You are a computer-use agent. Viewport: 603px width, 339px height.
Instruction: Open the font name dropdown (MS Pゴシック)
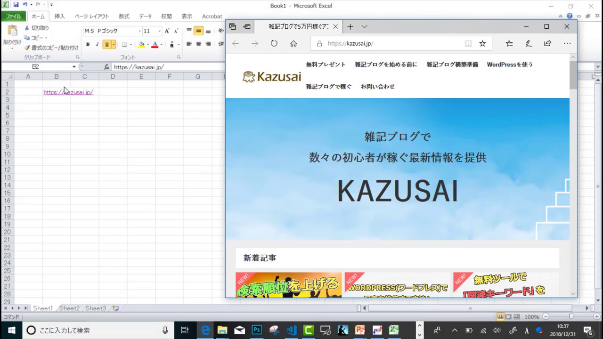[139, 31]
